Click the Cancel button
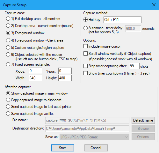Image resolution: width=159 pixels, height=153 pixels. point(96,148)
